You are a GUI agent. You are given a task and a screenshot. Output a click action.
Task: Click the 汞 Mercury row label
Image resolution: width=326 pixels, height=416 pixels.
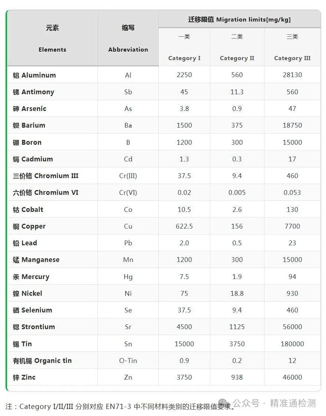[x=31, y=277]
